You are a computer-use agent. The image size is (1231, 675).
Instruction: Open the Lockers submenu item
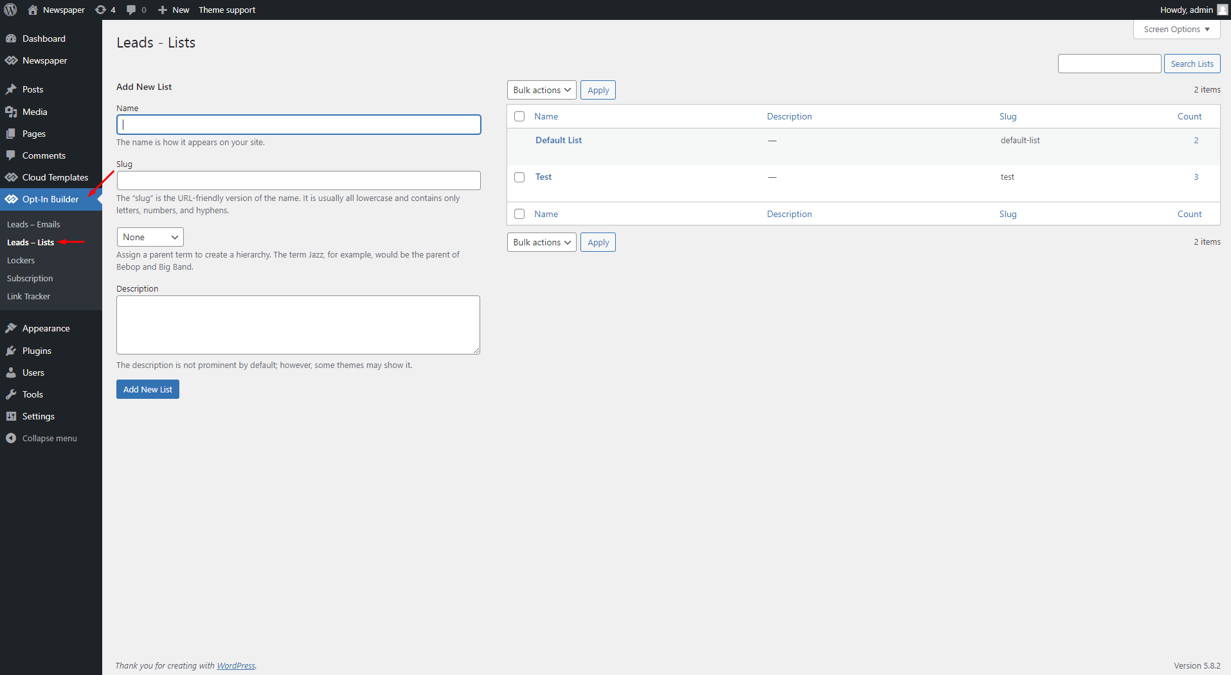(21, 260)
